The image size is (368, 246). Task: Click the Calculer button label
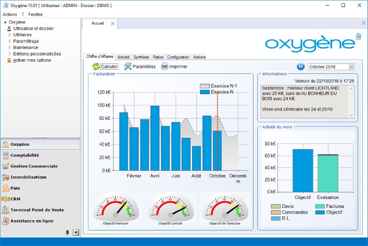[x=109, y=66]
